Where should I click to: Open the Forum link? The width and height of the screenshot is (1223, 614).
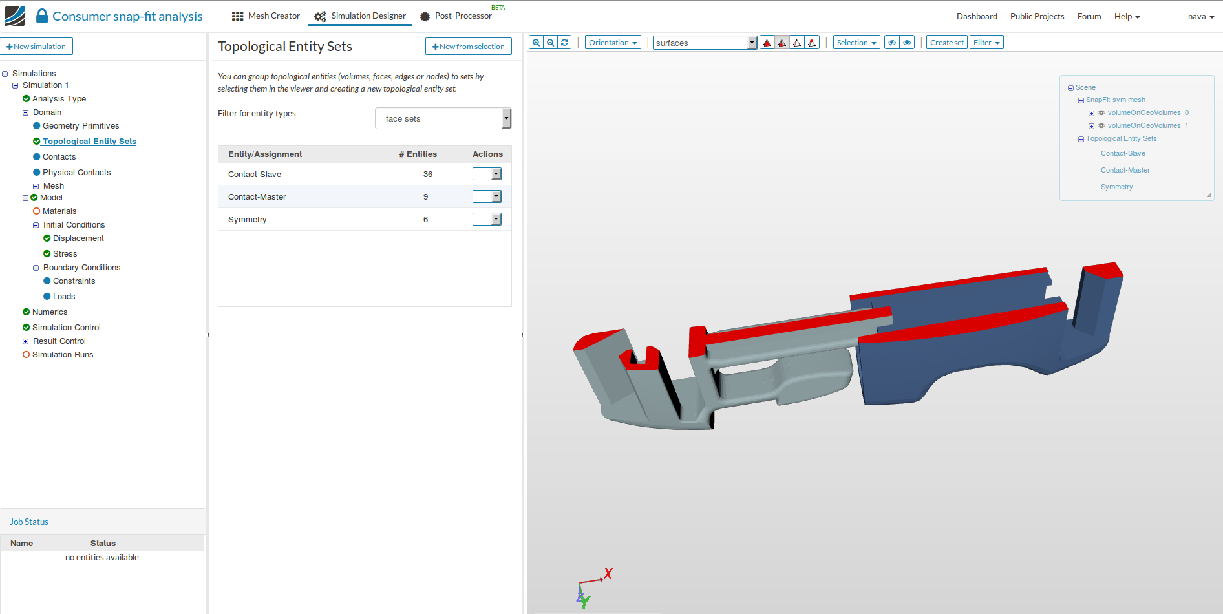(x=1089, y=16)
